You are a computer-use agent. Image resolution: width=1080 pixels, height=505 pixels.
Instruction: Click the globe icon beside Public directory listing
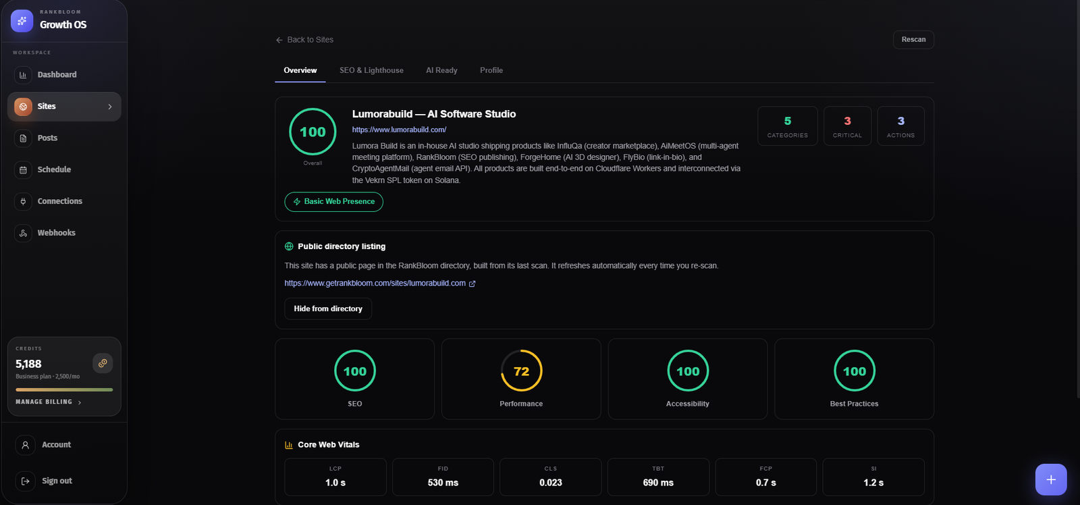pos(289,246)
